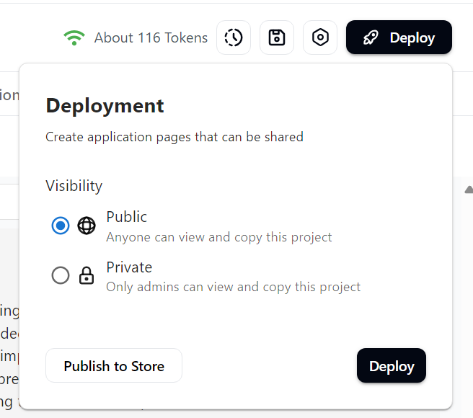Click the 'Anyone can view and copy' description

[218, 237]
